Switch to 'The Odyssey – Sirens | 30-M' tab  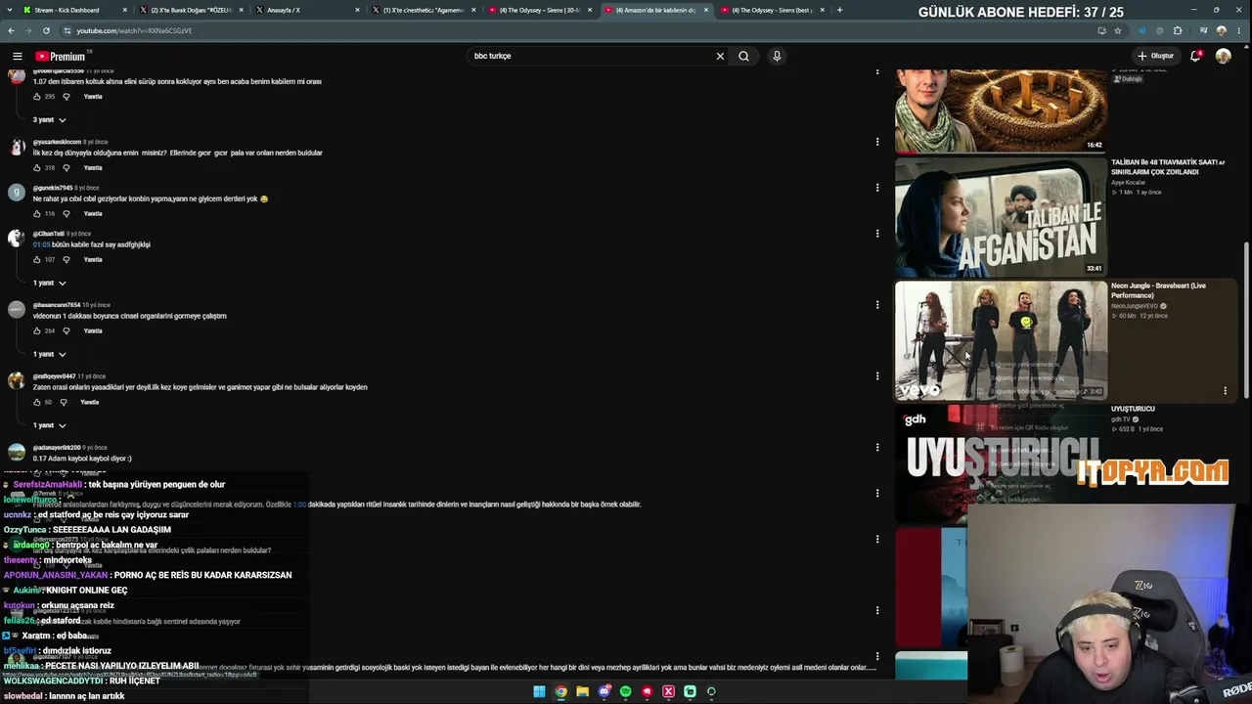click(540, 10)
